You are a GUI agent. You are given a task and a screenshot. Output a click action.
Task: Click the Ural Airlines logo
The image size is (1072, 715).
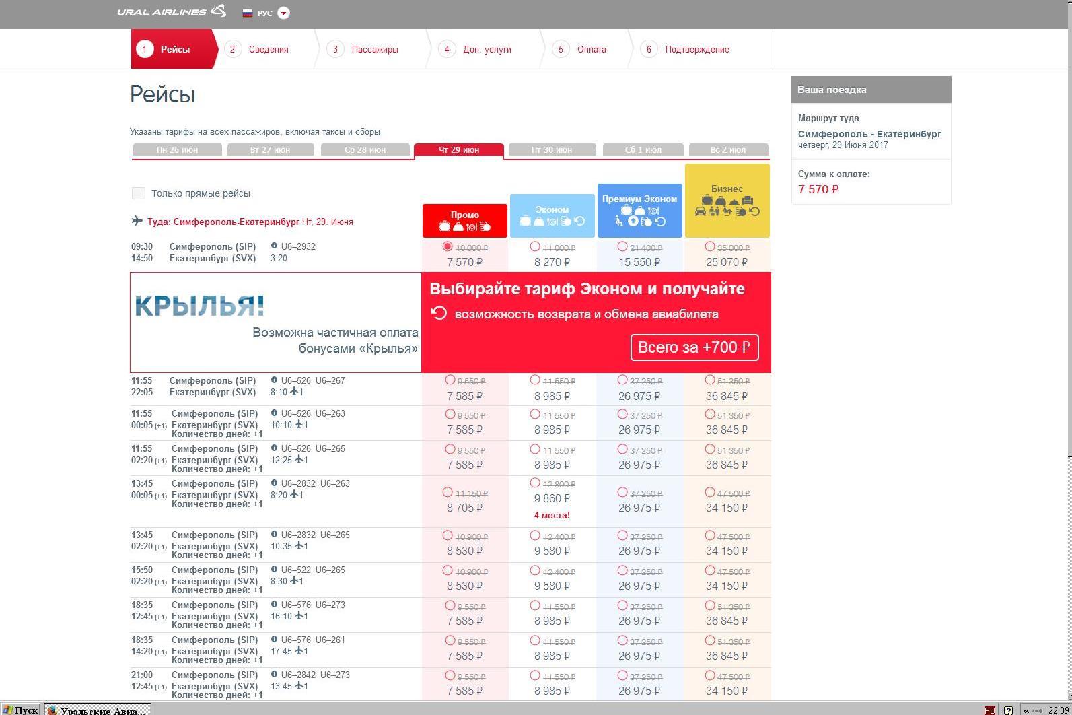(172, 11)
